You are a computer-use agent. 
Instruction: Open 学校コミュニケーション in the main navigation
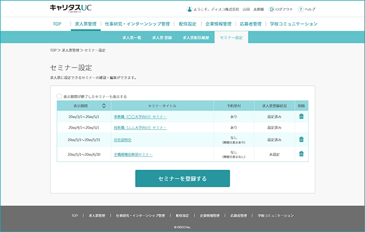pyautogui.click(x=294, y=24)
